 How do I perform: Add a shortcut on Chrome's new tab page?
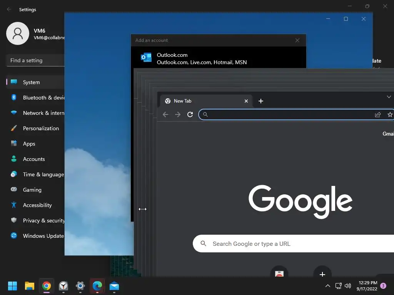tap(322, 274)
